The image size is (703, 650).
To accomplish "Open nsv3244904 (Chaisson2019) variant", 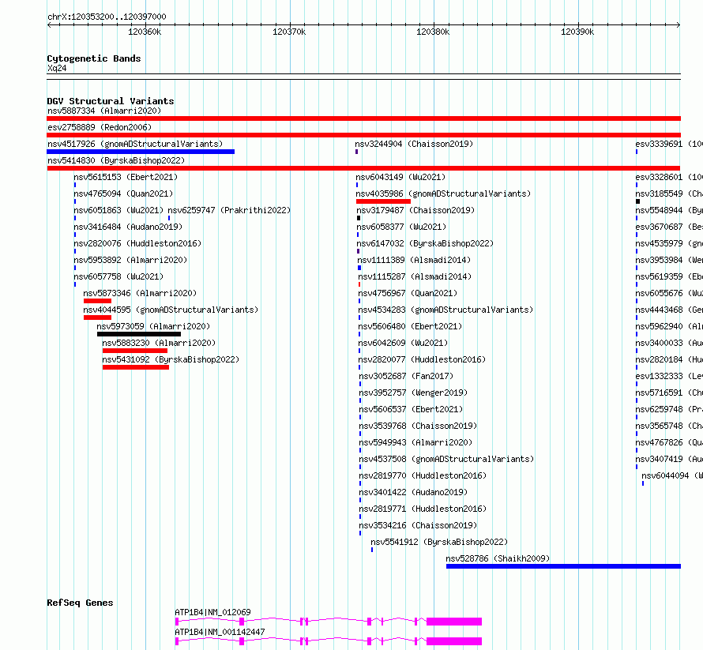I will [414, 144].
